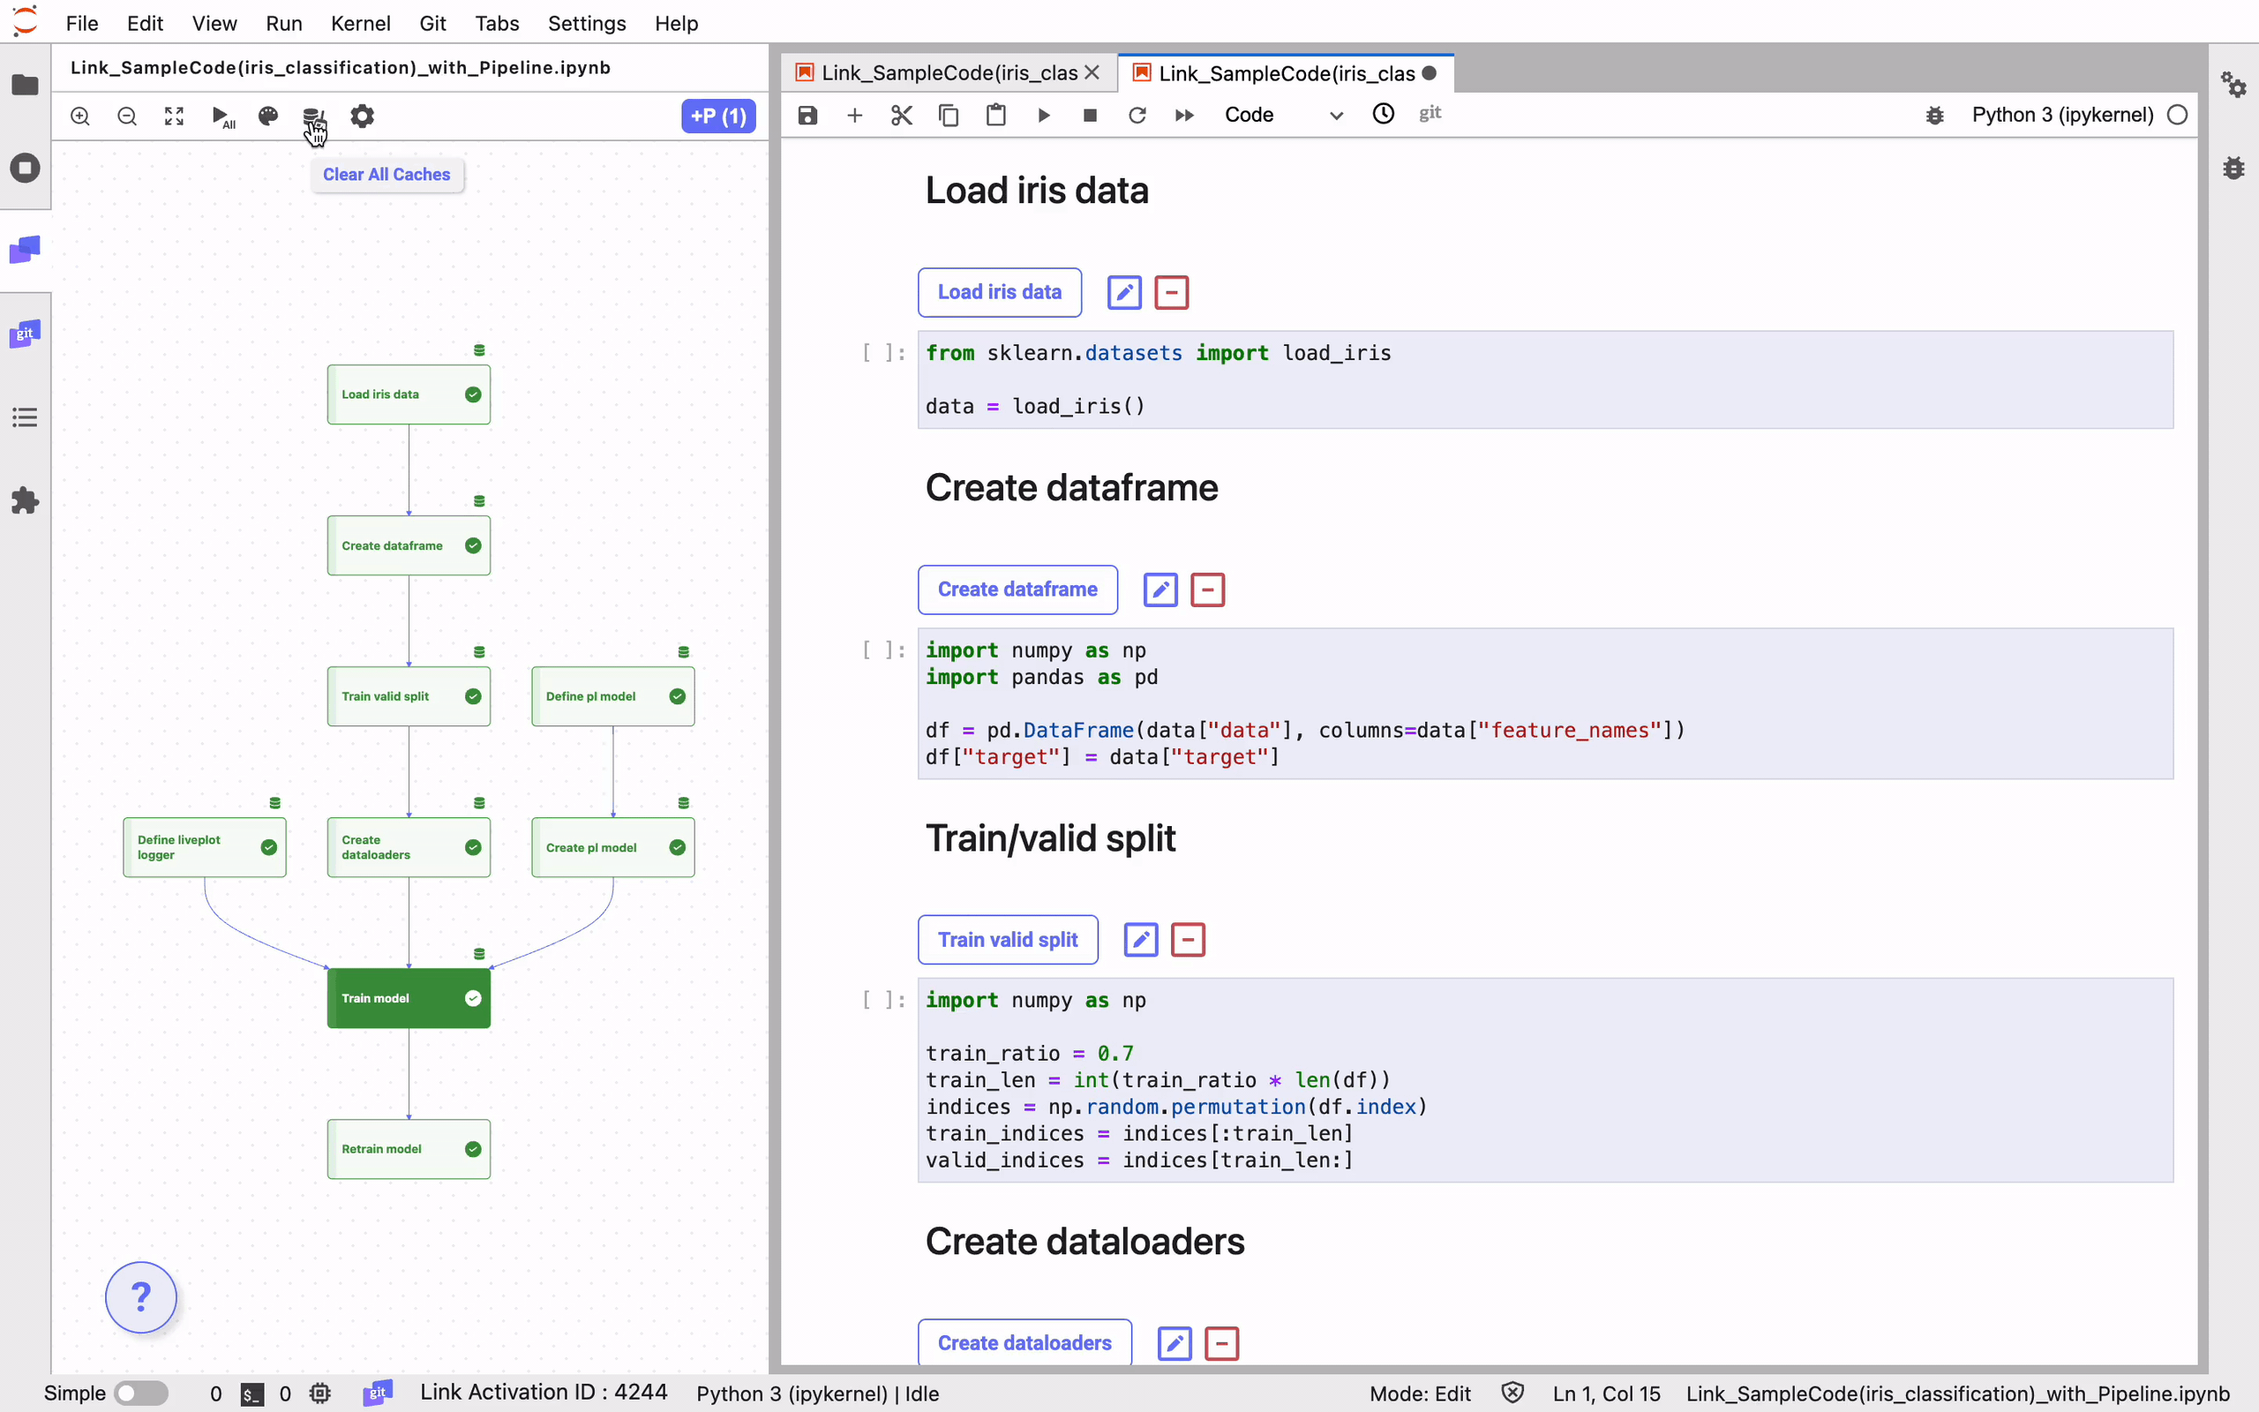Remove component with minus next to Load iris data
The image size is (2259, 1412).
click(x=1172, y=292)
